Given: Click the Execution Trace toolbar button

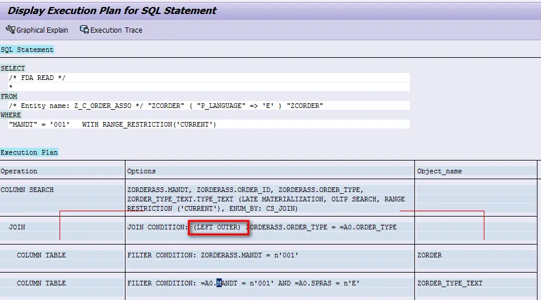Looking at the screenshot, I should [x=111, y=30].
